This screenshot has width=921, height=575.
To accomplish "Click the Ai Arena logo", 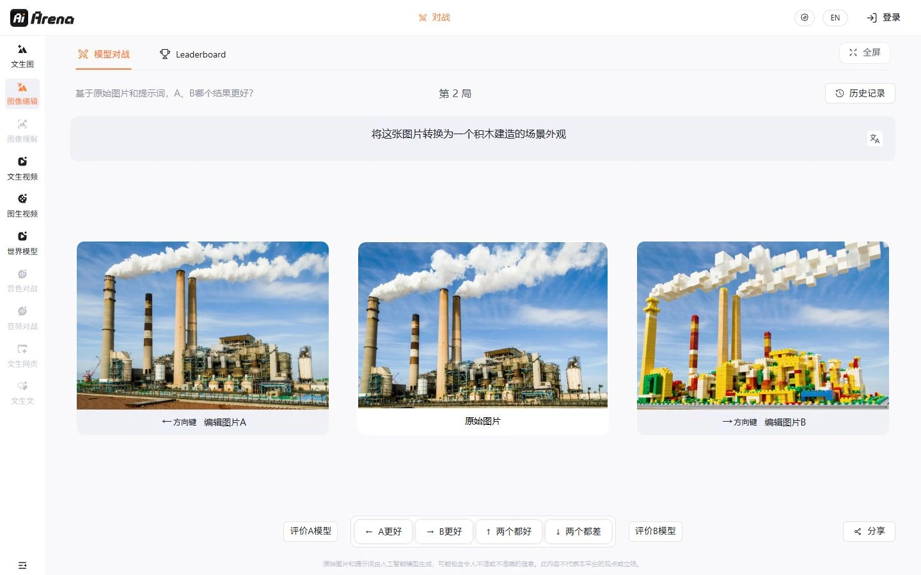I will point(42,18).
